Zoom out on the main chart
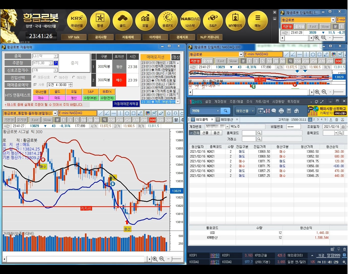This screenshot has width=348, height=274. pyautogui.click(x=162, y=259)
